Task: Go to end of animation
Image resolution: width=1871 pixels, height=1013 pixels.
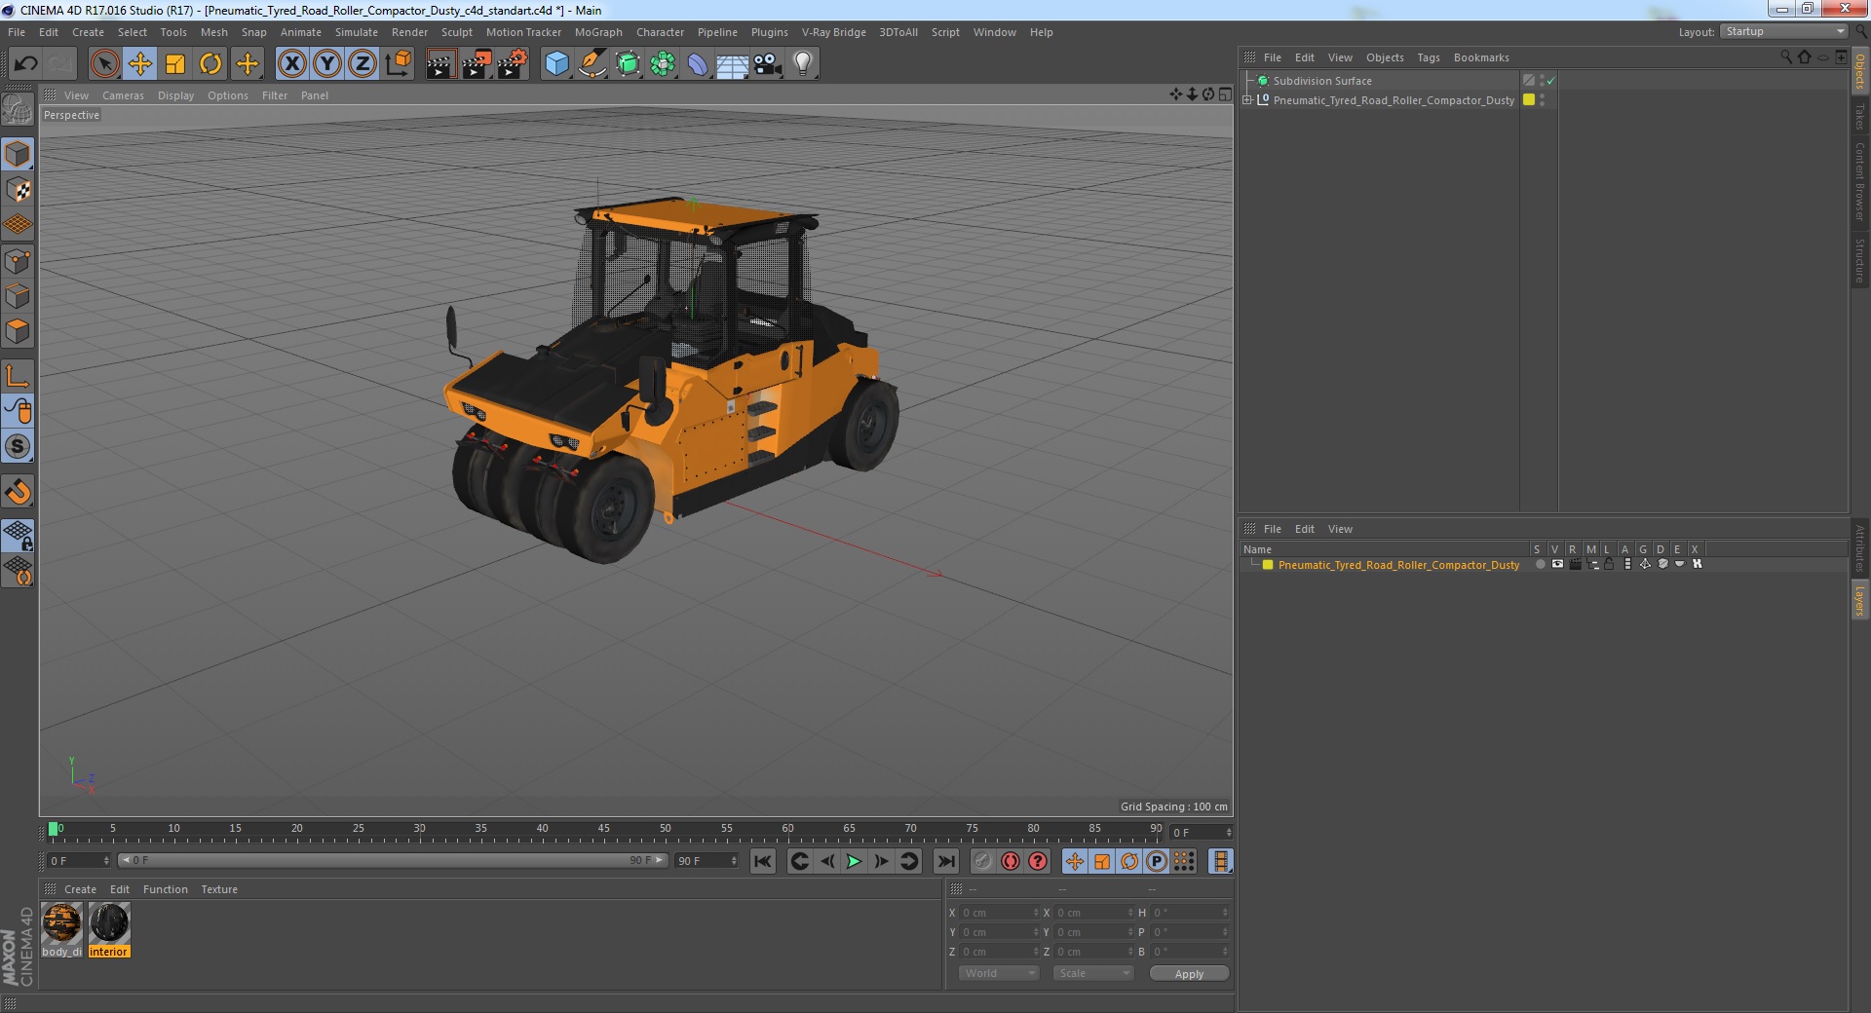Action: [x=945, y=861]
